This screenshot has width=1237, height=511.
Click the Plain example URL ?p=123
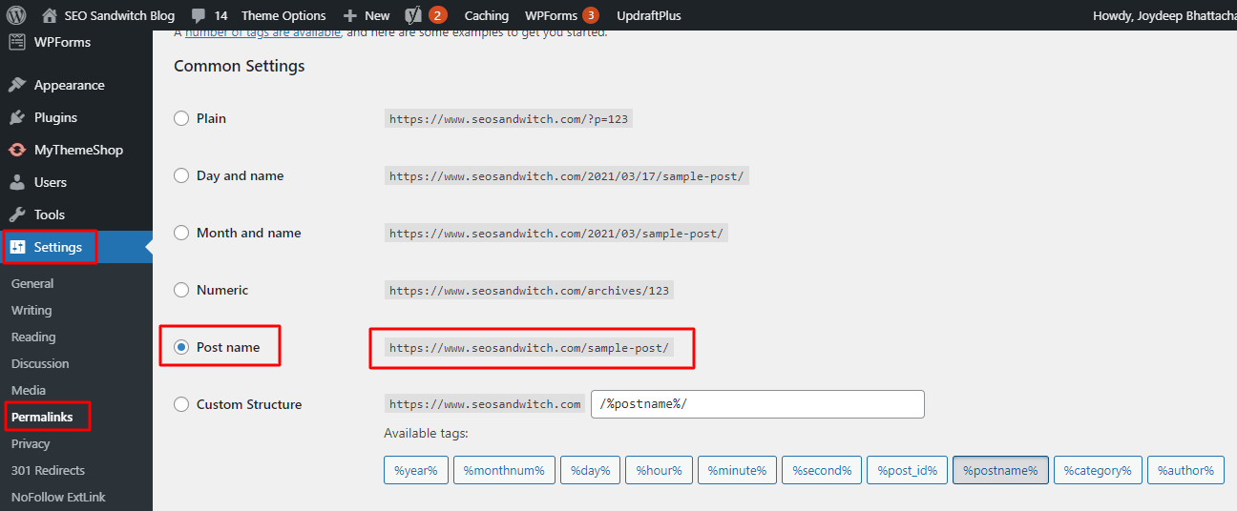point(509,119)
